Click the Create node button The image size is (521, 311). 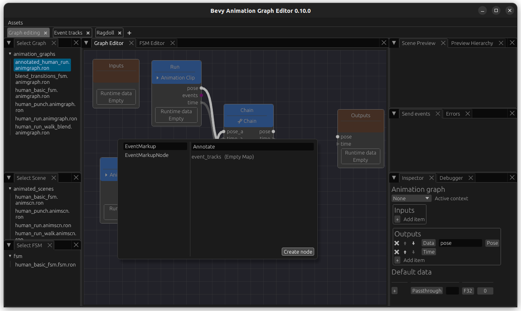[x=298, y=252]
